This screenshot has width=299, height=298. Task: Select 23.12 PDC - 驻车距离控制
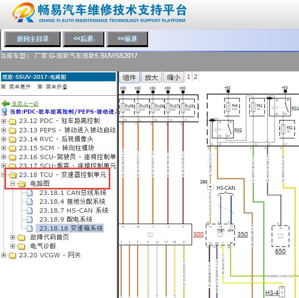point(59,120)
